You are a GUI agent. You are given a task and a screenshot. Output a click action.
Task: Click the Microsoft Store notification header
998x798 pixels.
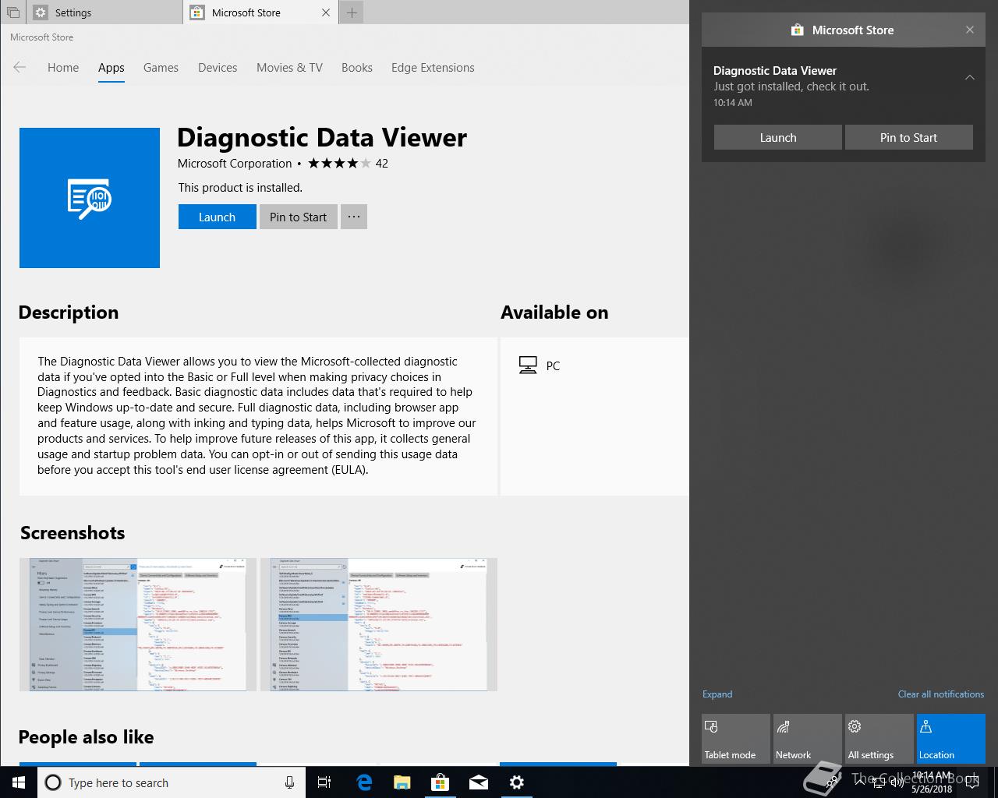(x=843, y=30)
